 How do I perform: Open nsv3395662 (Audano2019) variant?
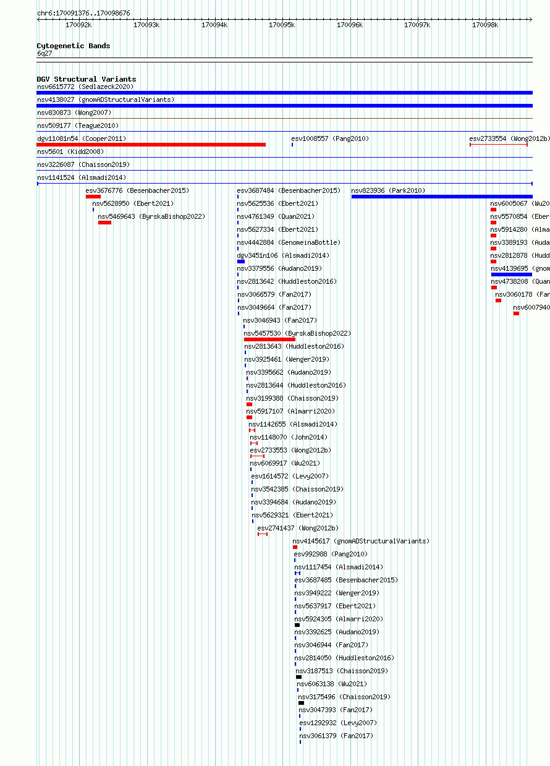point(289,372)
